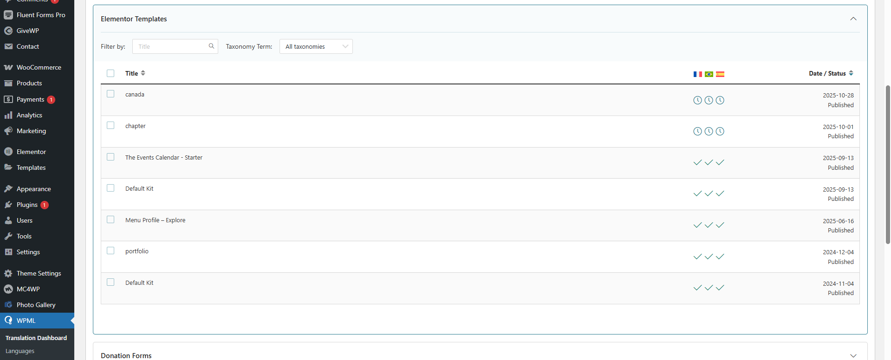Collapse the Elementor Templates section
This screenshot has width=891, height=360.
click(x=853, y=19)
